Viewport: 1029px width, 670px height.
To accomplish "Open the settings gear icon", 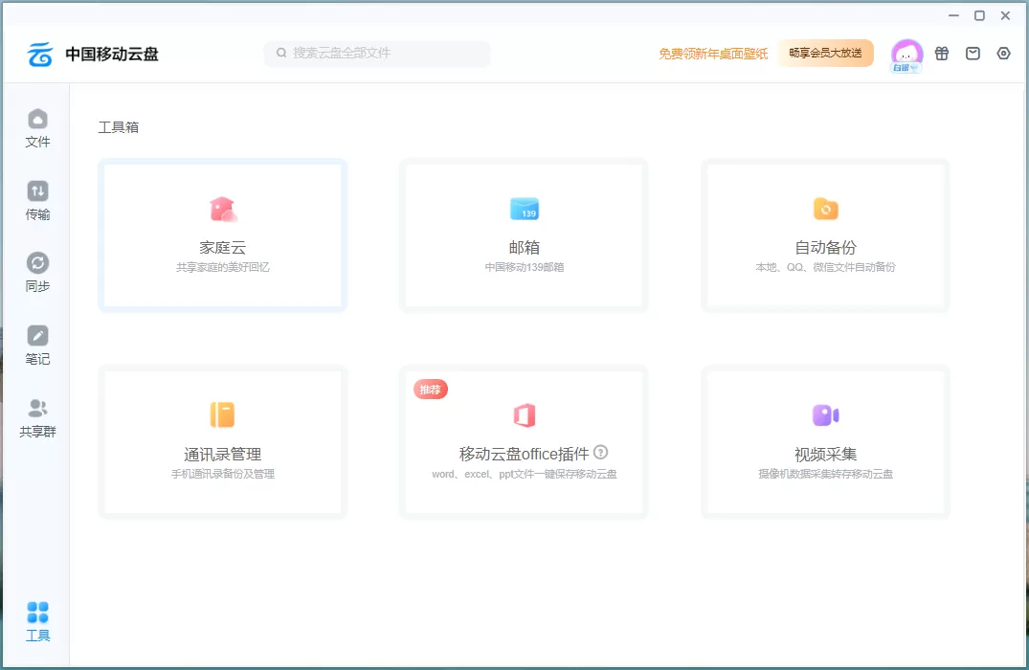I will tap(1003, 54).
